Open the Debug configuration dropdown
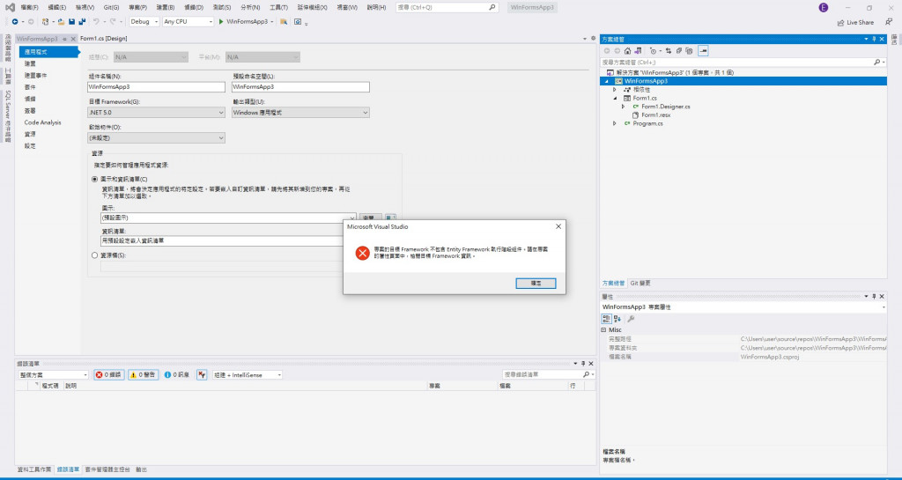Screen dimensions: 902x480 (144, 22)
